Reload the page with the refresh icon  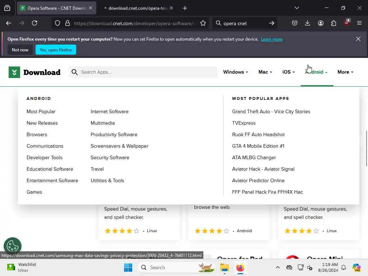pyautogui.click(x=34, y=23)
